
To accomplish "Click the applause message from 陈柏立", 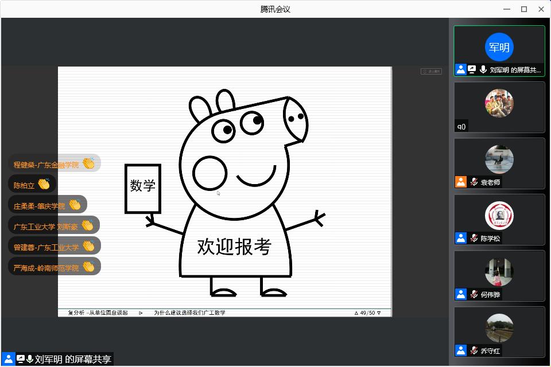I will pos(32,185).
